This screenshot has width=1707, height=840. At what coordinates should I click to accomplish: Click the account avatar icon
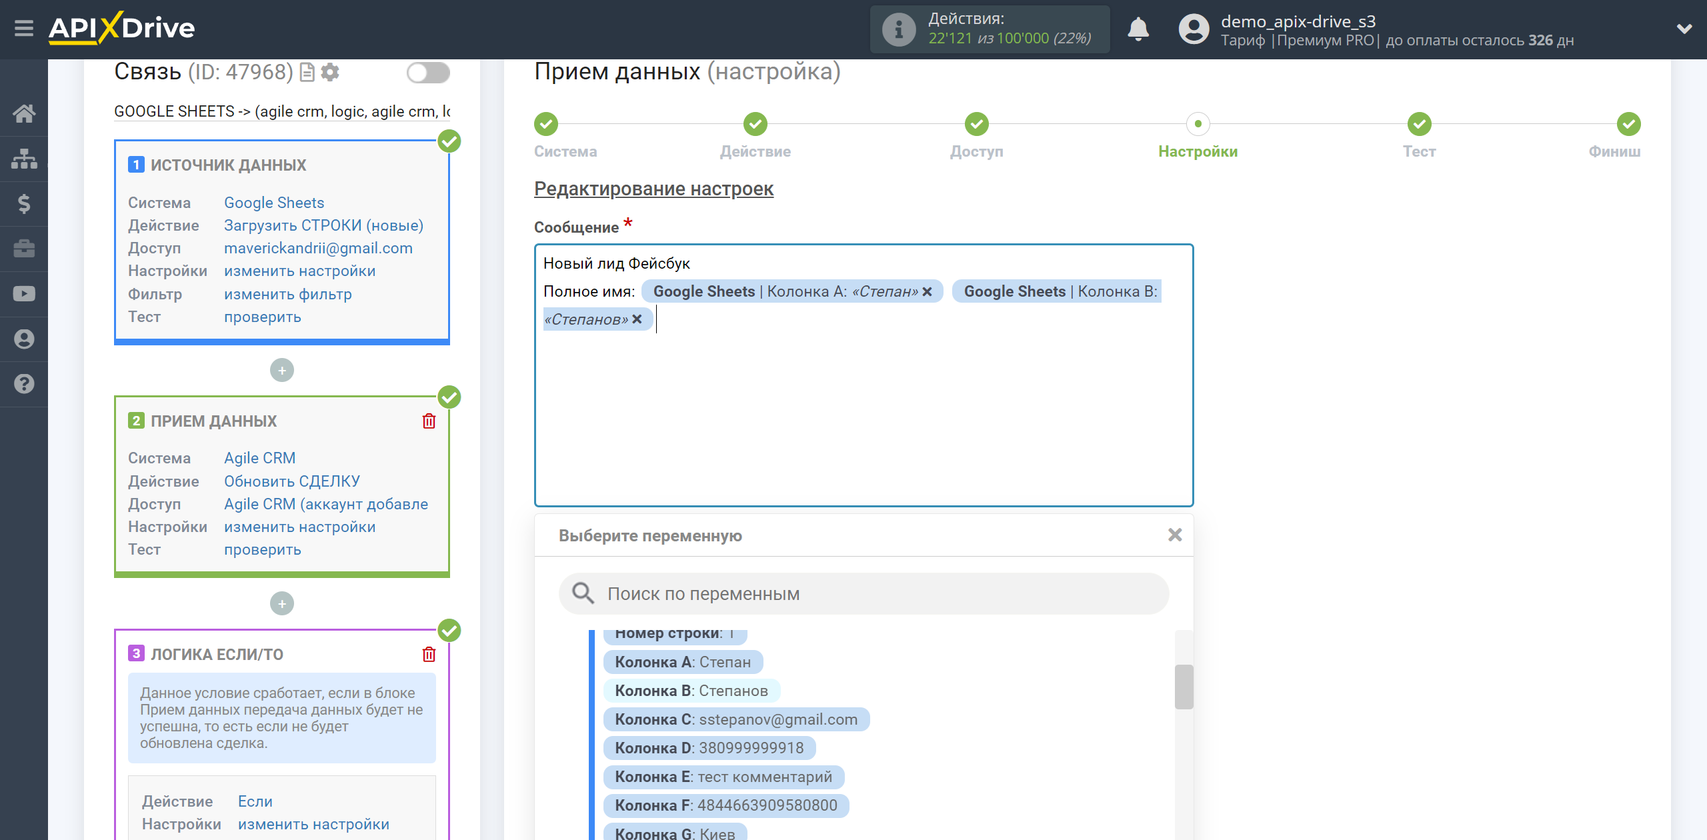point(1194,29)
